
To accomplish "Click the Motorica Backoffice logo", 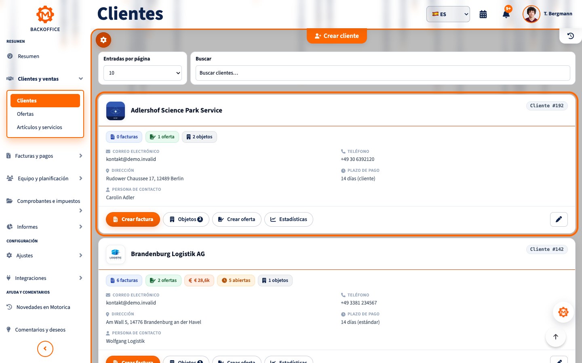I will (x=45, y=19).
